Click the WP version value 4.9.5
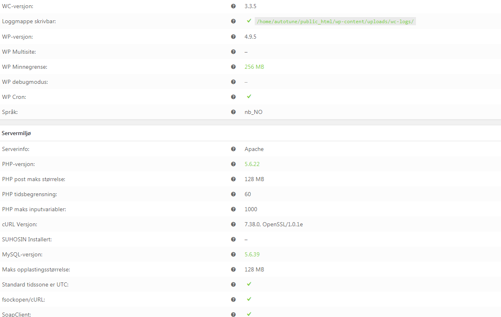The image size is (501, 317). [250, 37]
